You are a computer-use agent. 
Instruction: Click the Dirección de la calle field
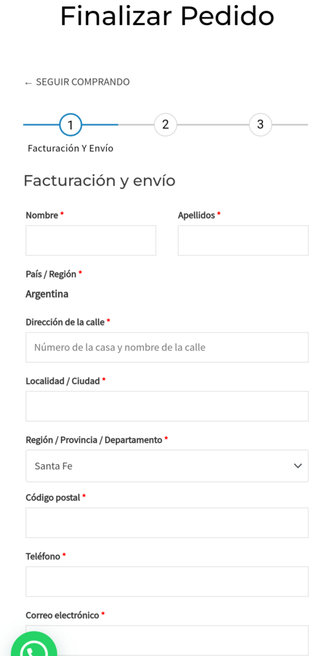click(167, 347)
